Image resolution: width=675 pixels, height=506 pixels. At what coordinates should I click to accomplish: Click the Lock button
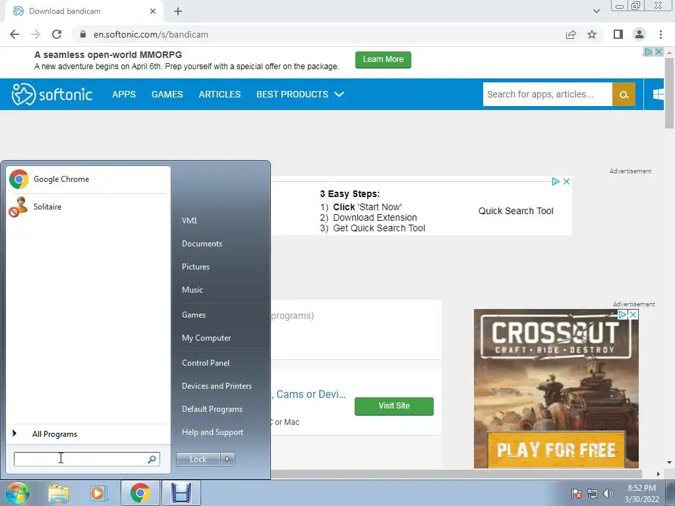pyautogui.click(x=198, y=459)
